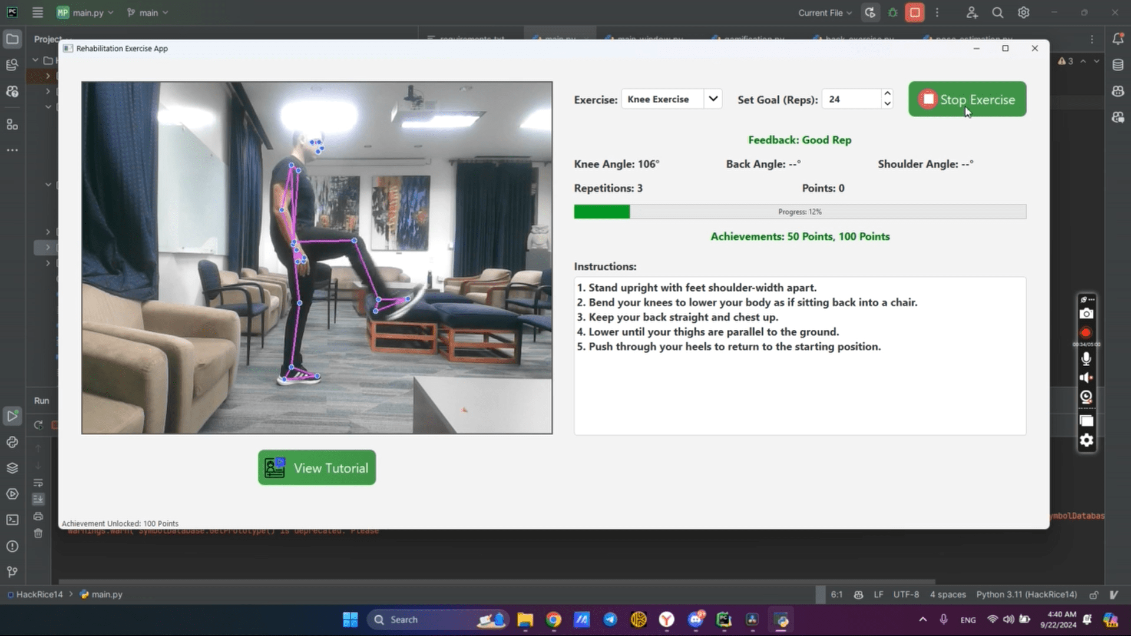The width and height of the screenshot is (1131, 636).
Task: Open the Terminal tool window icon
Action: pyautogui.click(x=12, y=520)
